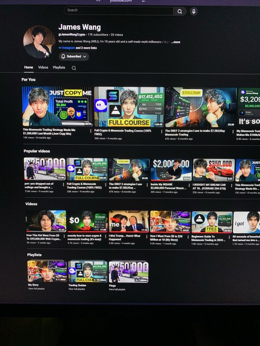This screenshot has width=260, height=346.
Task: Play the 'I got' thumbnail video
Action: (x=247, y=222)
